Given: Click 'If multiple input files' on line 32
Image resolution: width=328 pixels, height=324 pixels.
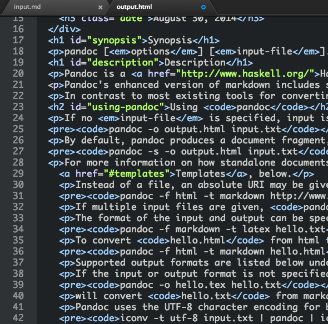Looking at the screenshot, I should click(140, 207).
